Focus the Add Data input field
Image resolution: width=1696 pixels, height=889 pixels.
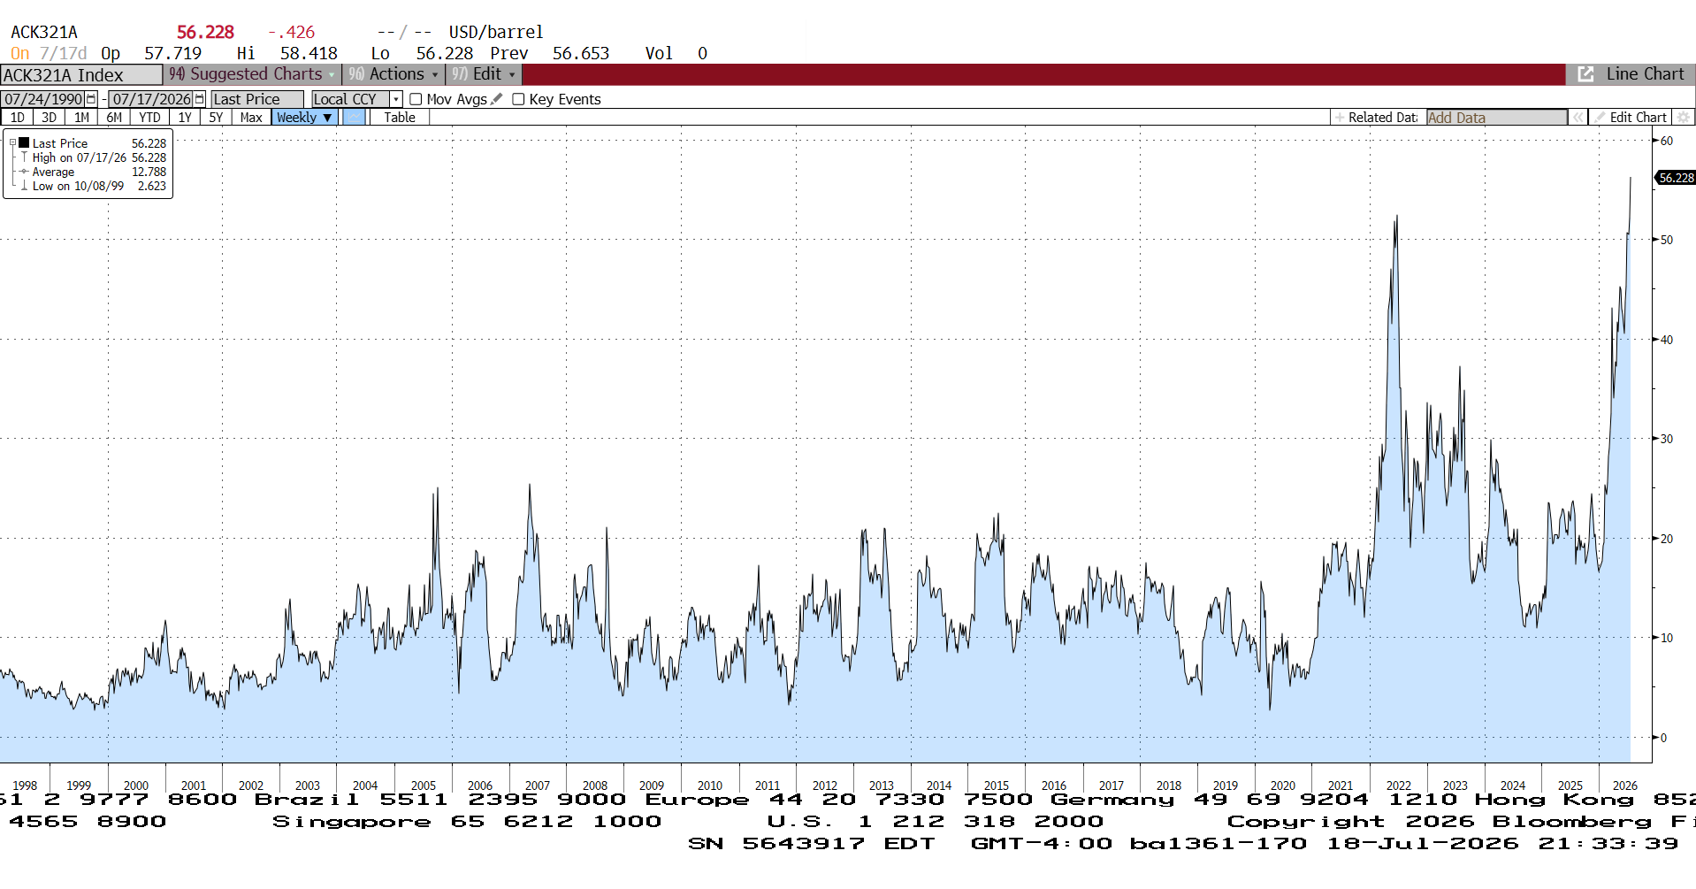tap(1496, 117)
